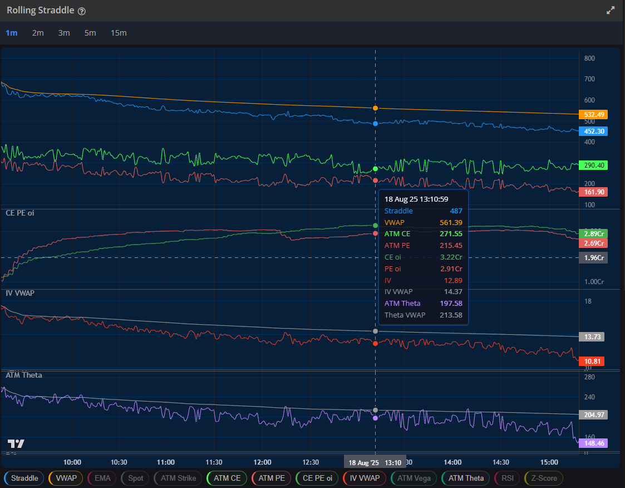Enable the EMA indicator
The width and height of the screenshot is (625, 488).
click(102, 478)
